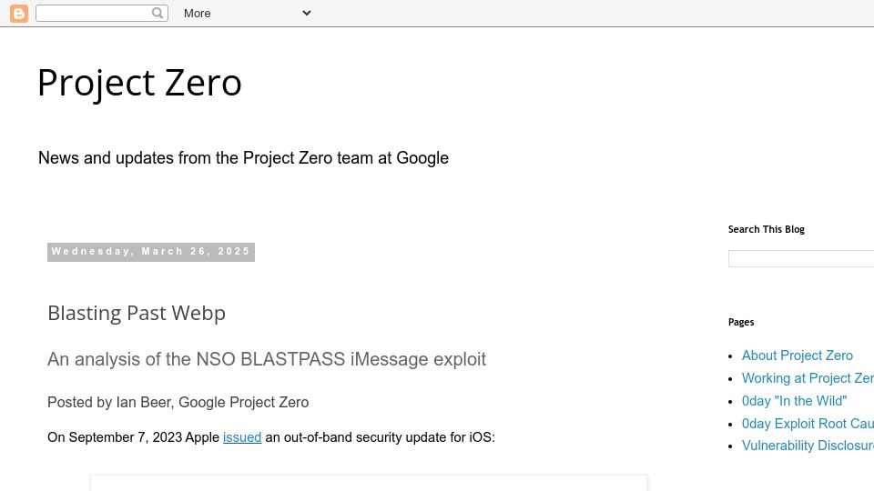Go to Working at Project Zero page
Viewport: 874px width, 491px height.
(x=808, y=378)
